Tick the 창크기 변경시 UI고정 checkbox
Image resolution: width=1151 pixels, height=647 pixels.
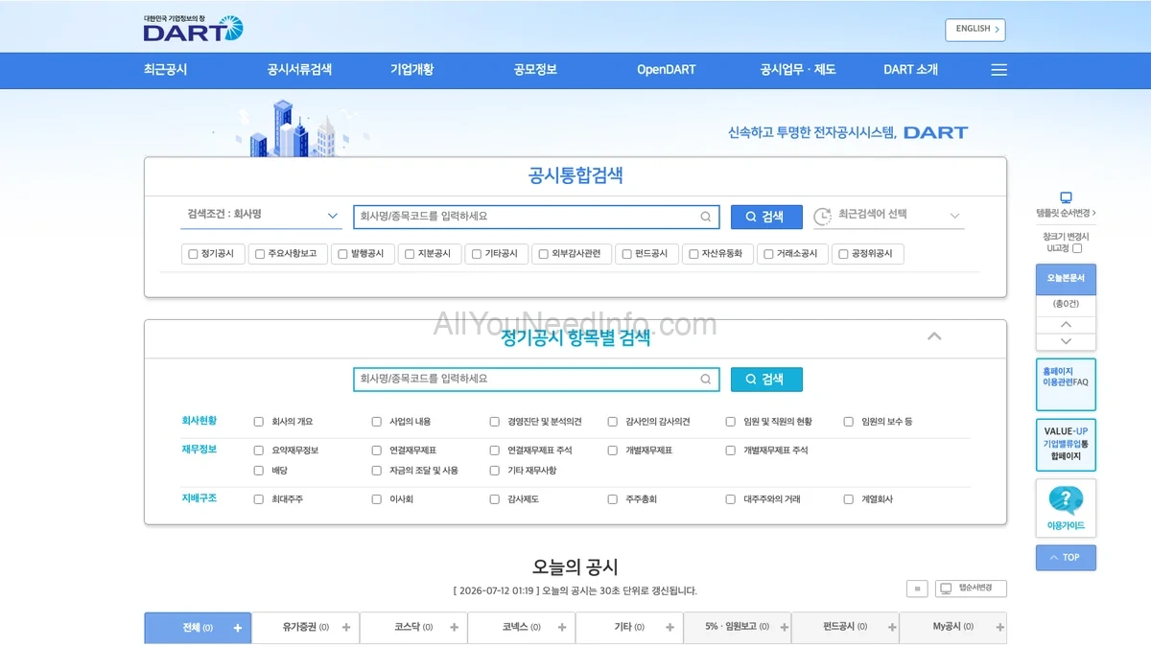pos(1077,248)
